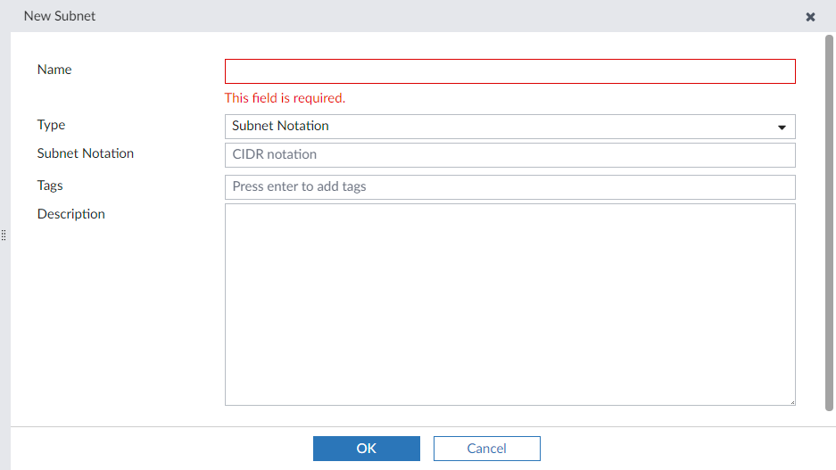Click the Description box resize grip

pyautogui.click(x=791, y=402)
